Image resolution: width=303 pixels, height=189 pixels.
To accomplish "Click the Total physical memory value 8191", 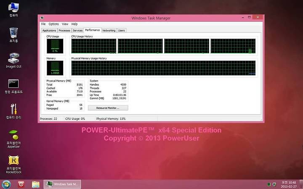I will point(80,84).
